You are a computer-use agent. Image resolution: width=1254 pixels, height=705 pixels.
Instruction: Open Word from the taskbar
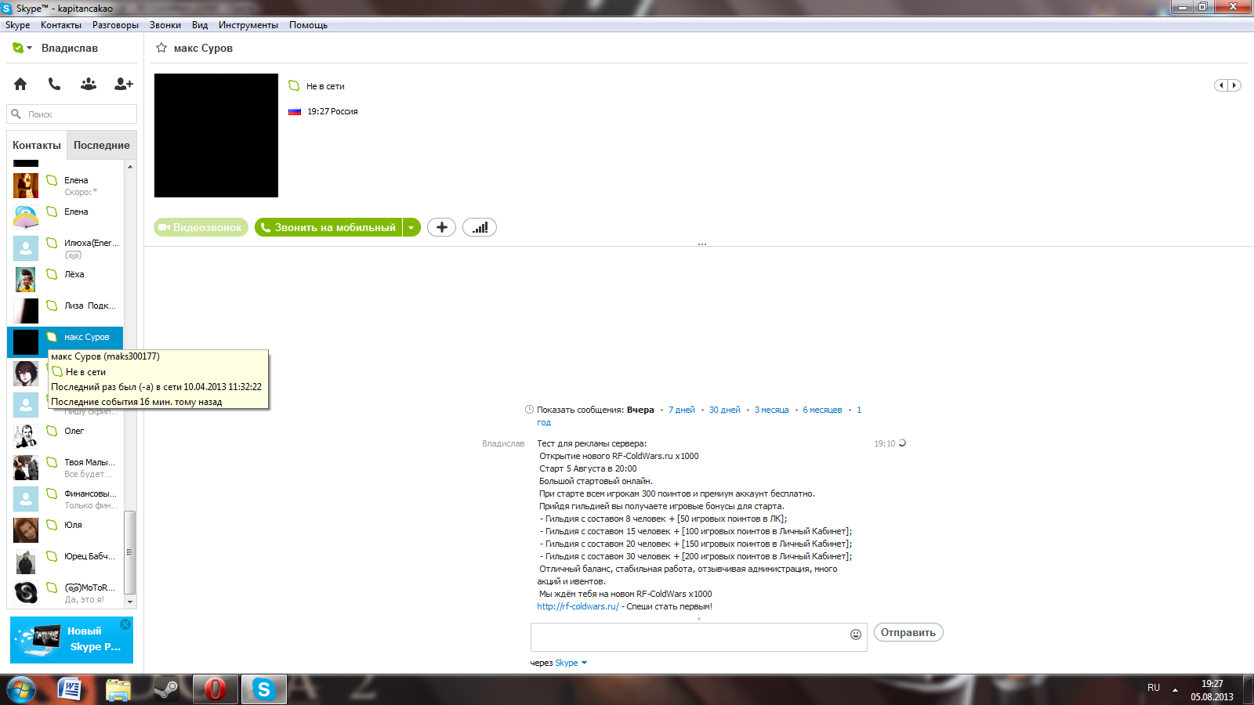(x=71, y=689)
